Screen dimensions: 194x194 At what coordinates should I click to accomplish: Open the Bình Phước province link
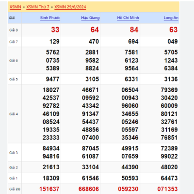(x=50, y=18)
